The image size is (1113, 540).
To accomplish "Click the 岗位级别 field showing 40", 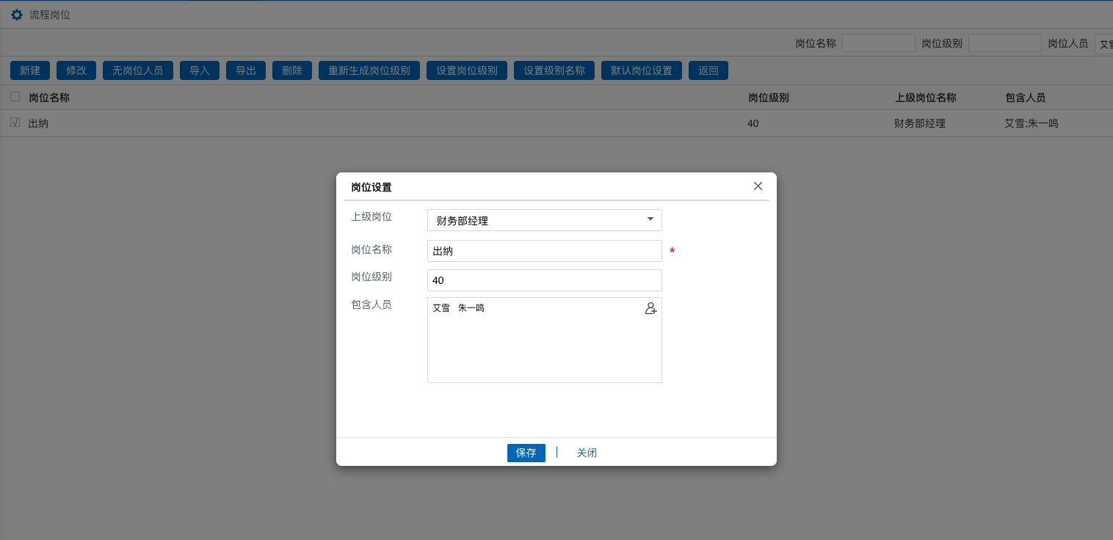I will pos(544,280).
